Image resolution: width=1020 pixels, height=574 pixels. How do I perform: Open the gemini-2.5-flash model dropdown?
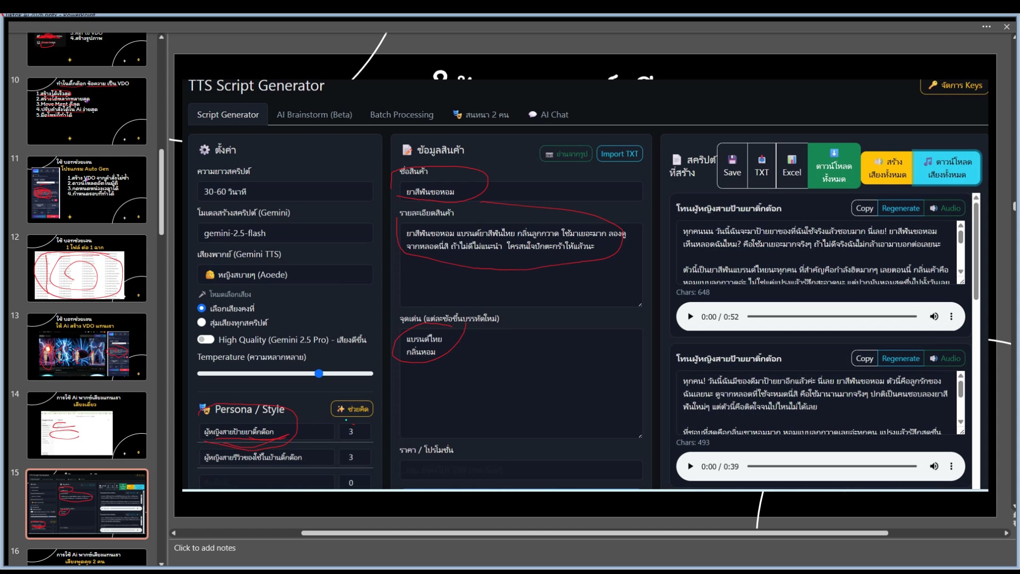pos(285,233)
